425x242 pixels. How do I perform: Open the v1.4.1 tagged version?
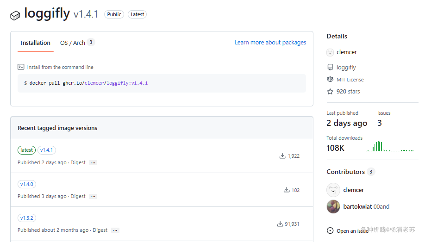[47, 150]
